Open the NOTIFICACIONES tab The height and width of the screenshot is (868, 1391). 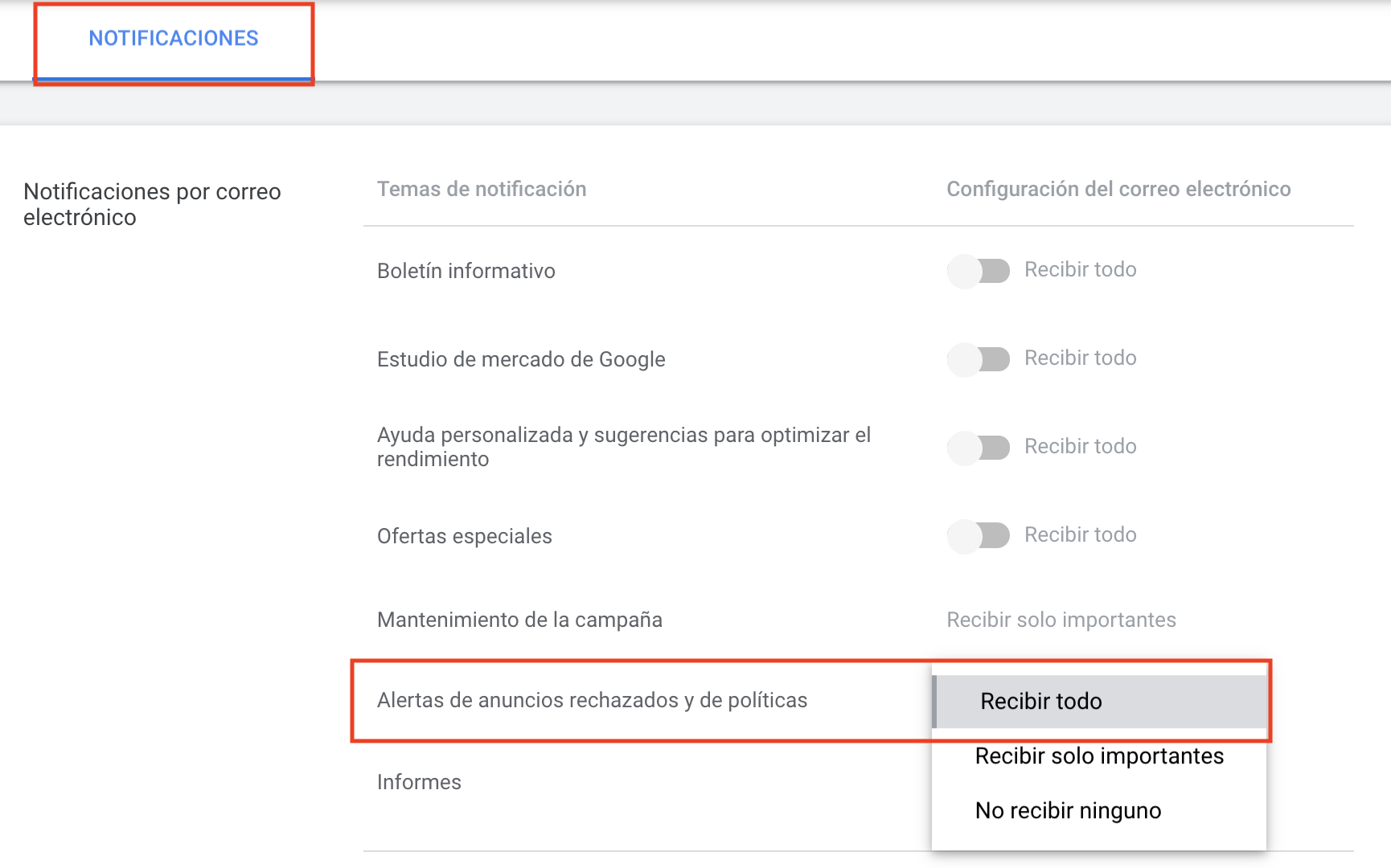174,39
